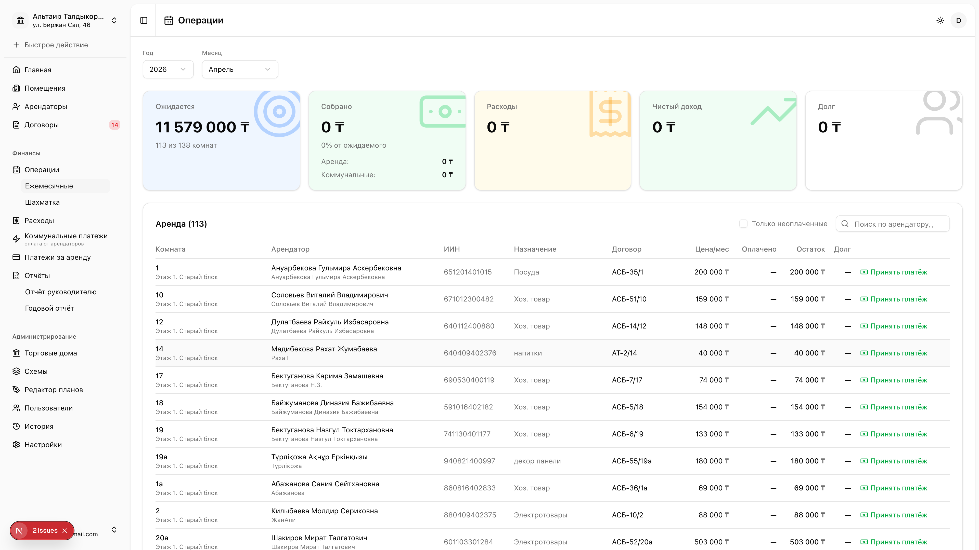
Task: Accept payment for Дулатбаева Райкуль room 12
Action: point(894,326)
